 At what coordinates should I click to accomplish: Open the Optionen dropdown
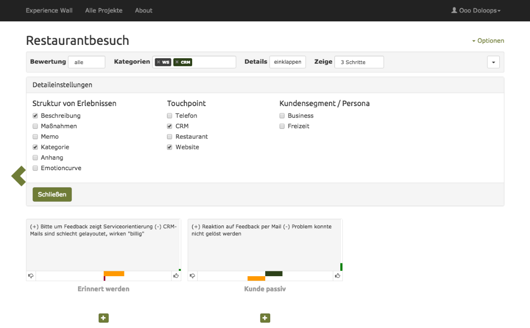pyautogui.click(x=488, y=41)
